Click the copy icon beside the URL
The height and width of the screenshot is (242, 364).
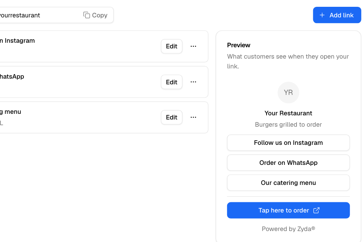pos(86,15)
